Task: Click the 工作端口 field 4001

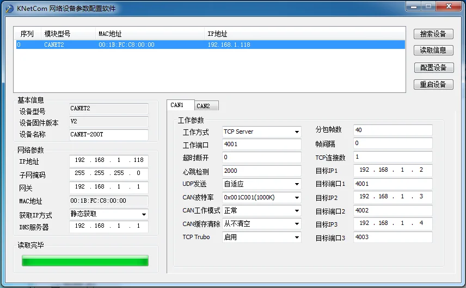Action: [261, 145]
